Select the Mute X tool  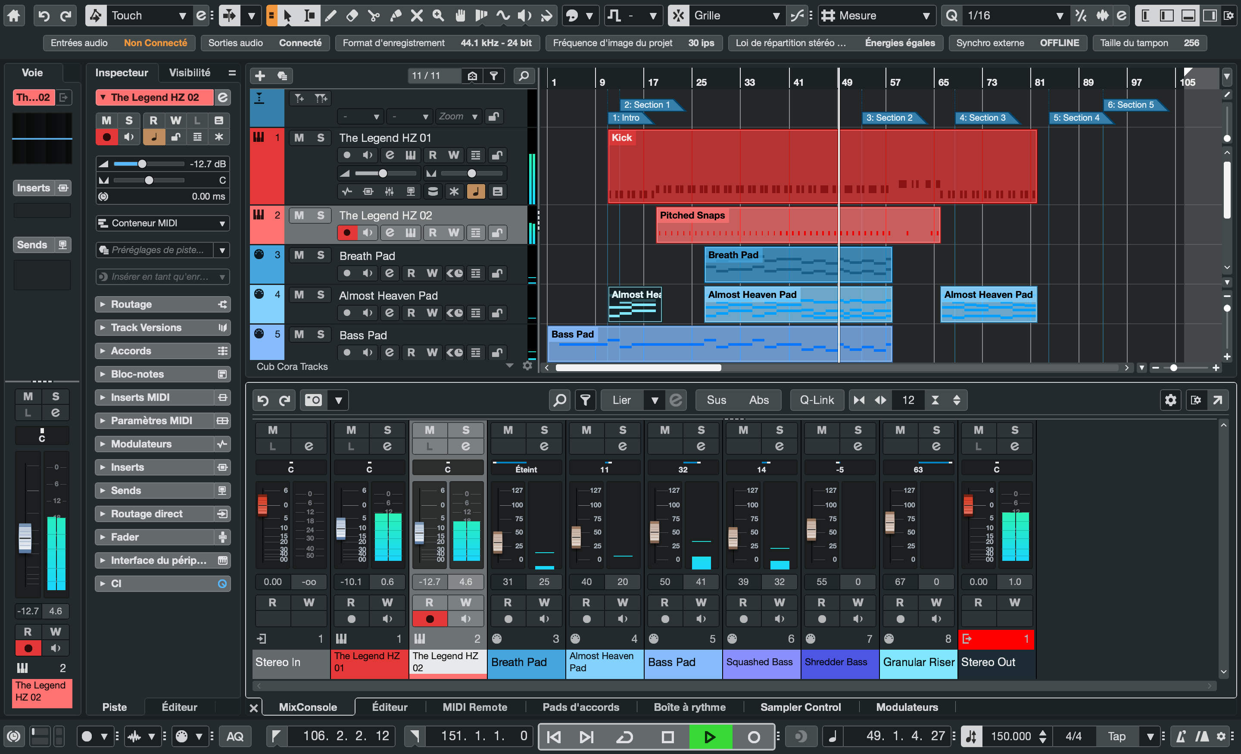(417, 16)
